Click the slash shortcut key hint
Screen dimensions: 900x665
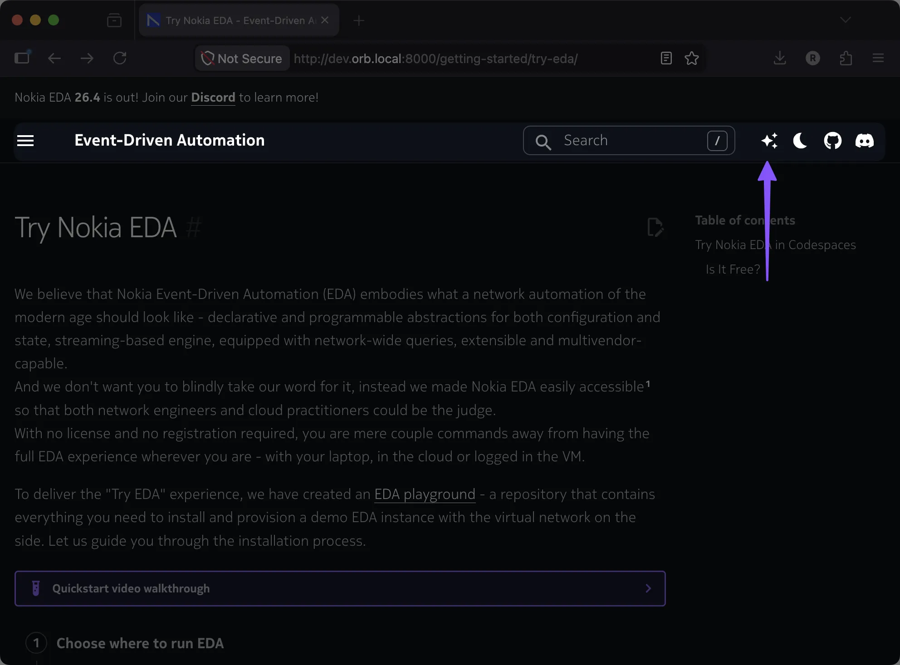point(717,141)
